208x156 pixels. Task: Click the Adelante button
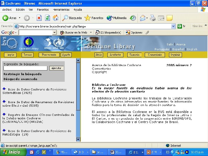tap(115, 55)
